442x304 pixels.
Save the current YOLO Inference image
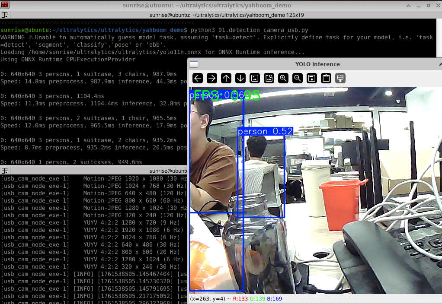pyautogui.click(x=312, y=78)
